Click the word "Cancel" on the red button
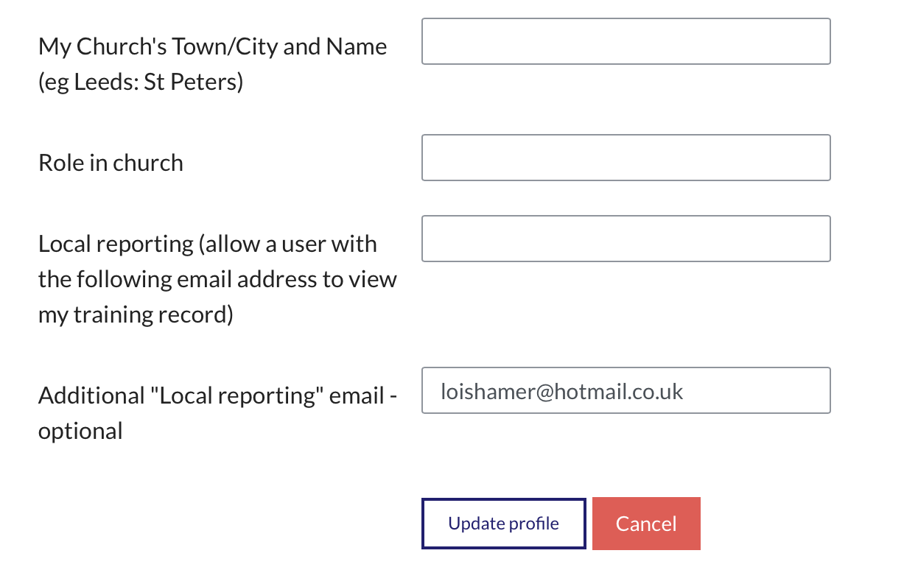918x570 pixels. tap(646, 524)
